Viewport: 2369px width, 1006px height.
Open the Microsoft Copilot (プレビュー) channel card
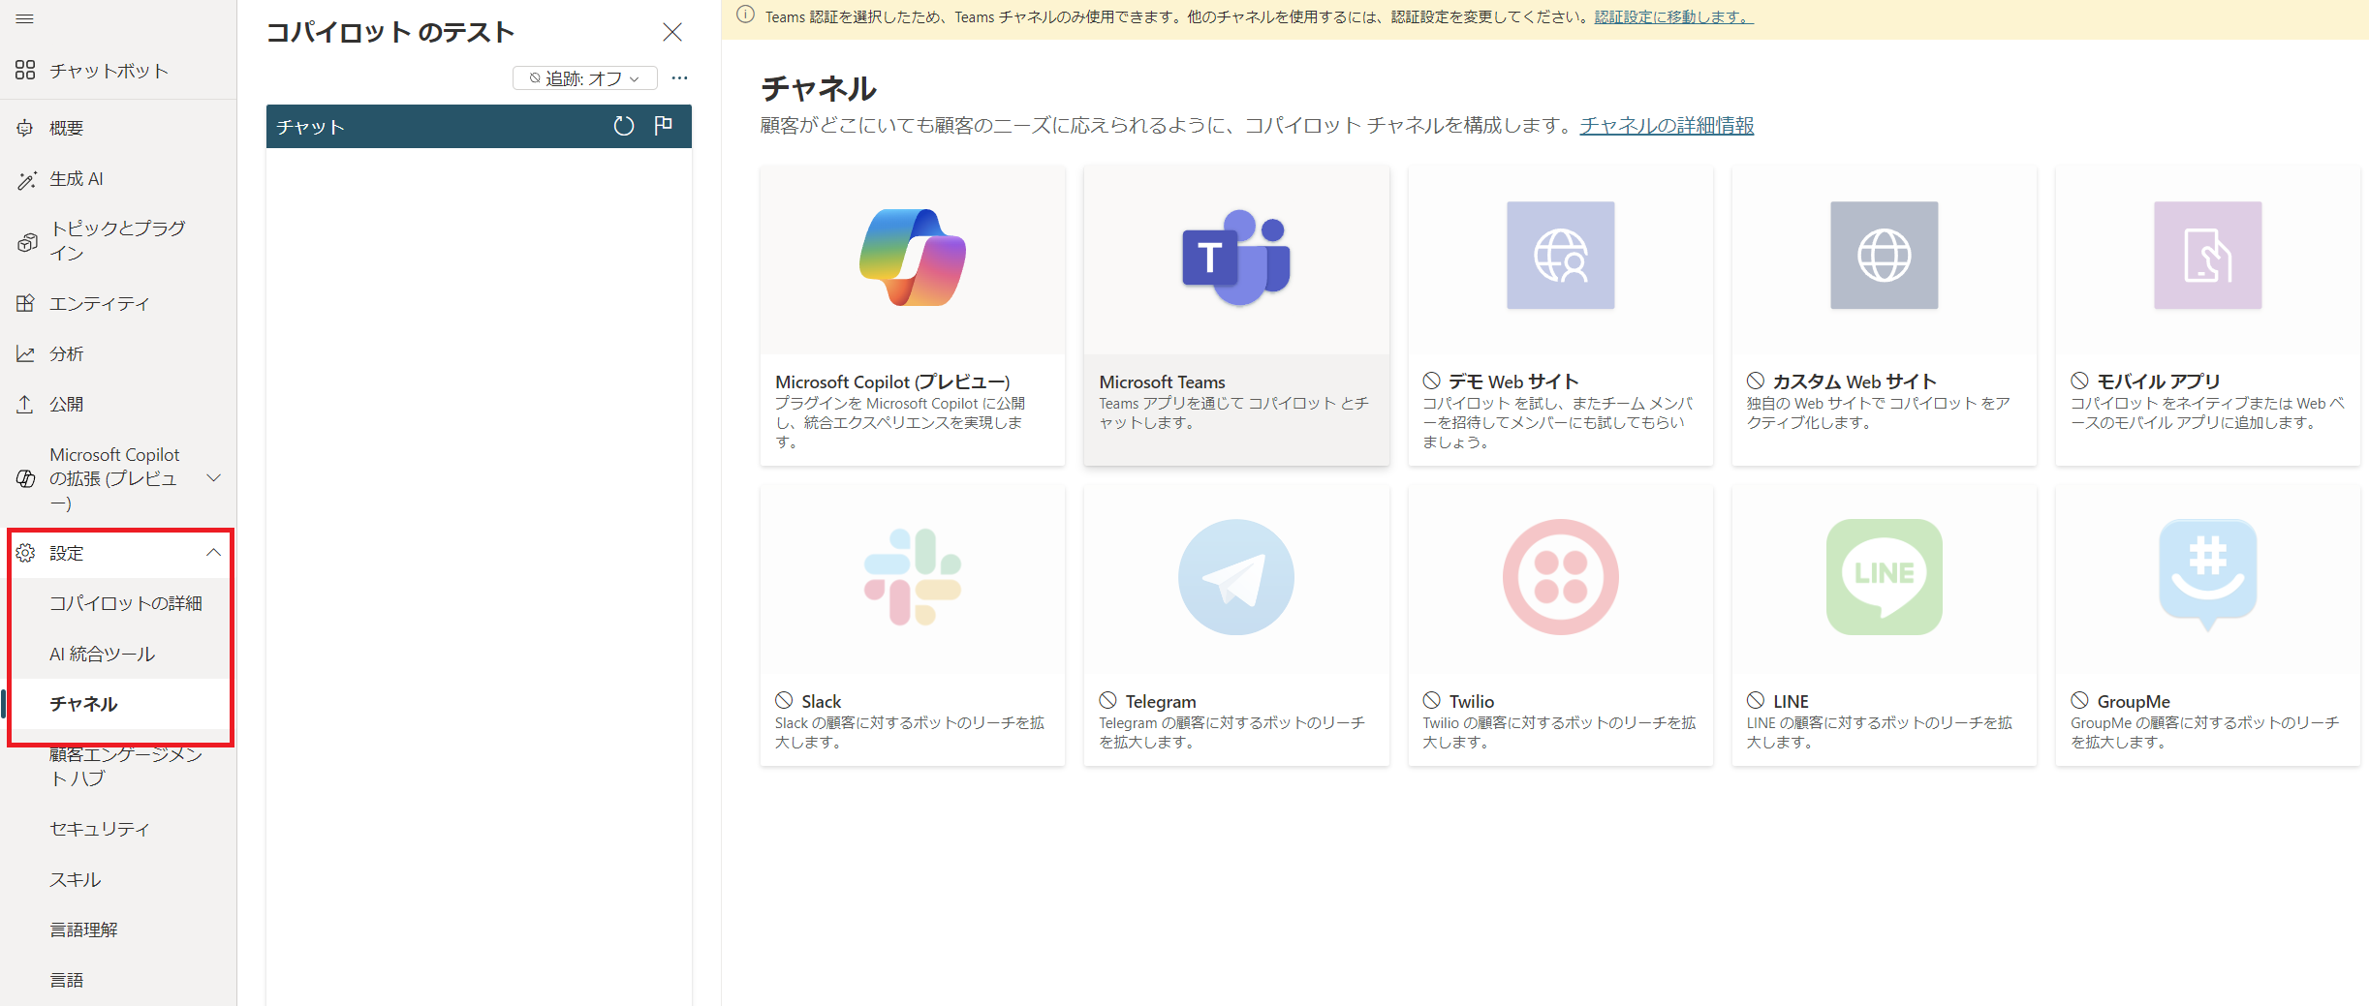pos(913,316)
